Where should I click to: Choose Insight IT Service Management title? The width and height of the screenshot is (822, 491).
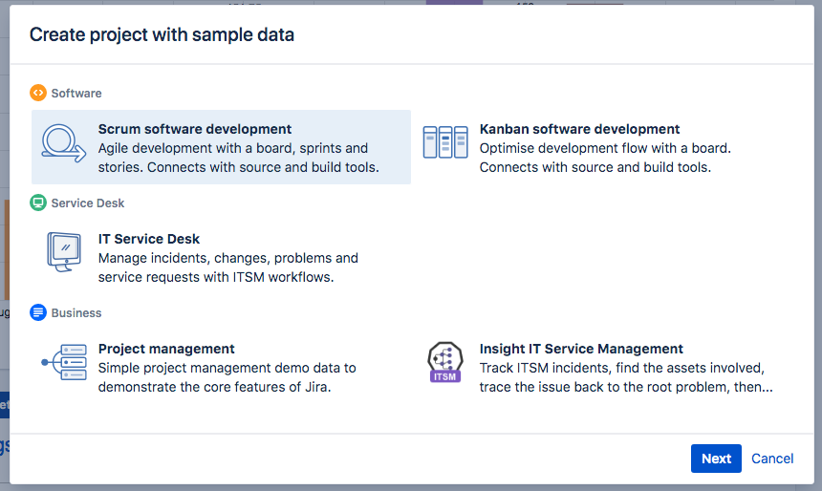581,349
